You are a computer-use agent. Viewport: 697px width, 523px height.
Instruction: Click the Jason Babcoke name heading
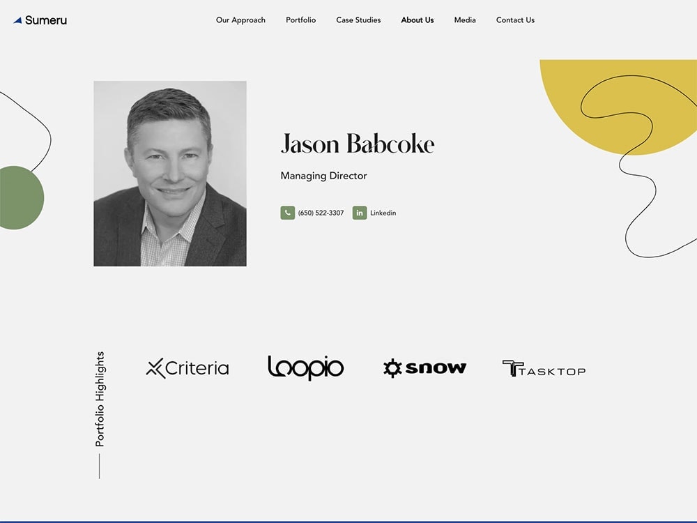358,143
